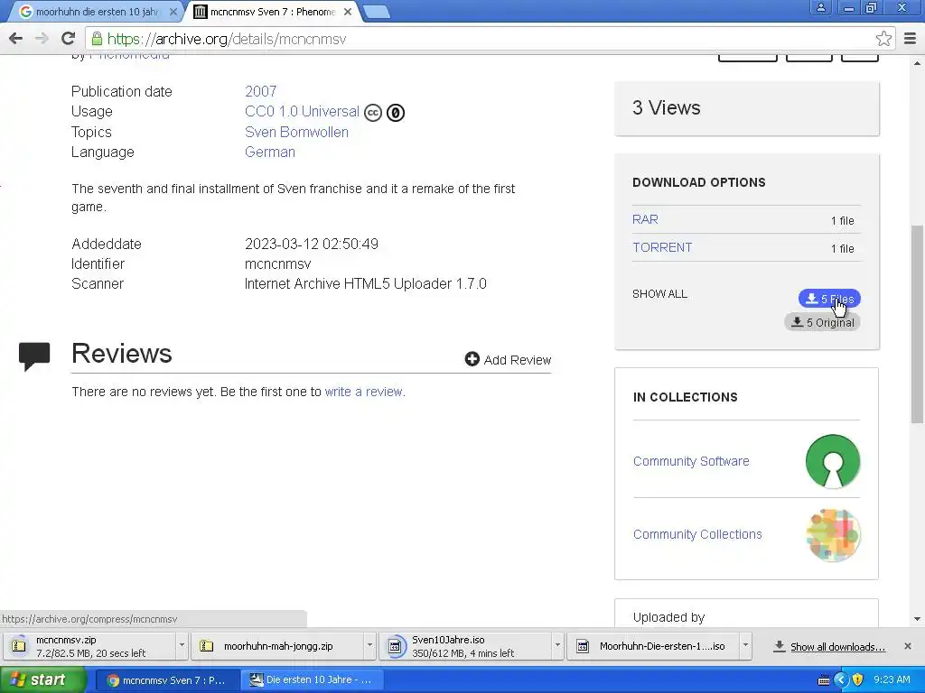Open moorhuhn-mah-jongg.zip download item
The width and height of the screenshot is (925, 693).
[x=278, y=646]
